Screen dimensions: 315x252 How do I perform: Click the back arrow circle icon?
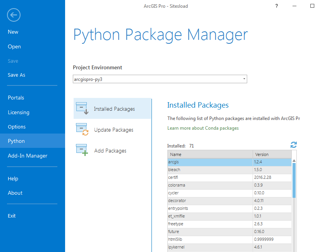tap(14, 15)
